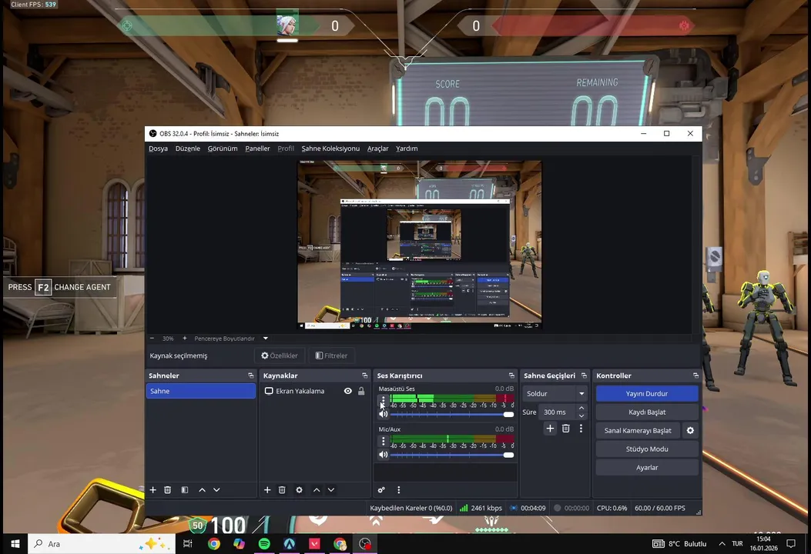Open the Araçlar menu
The width and height of the screenshot is (811, 554).
(377, 149)
